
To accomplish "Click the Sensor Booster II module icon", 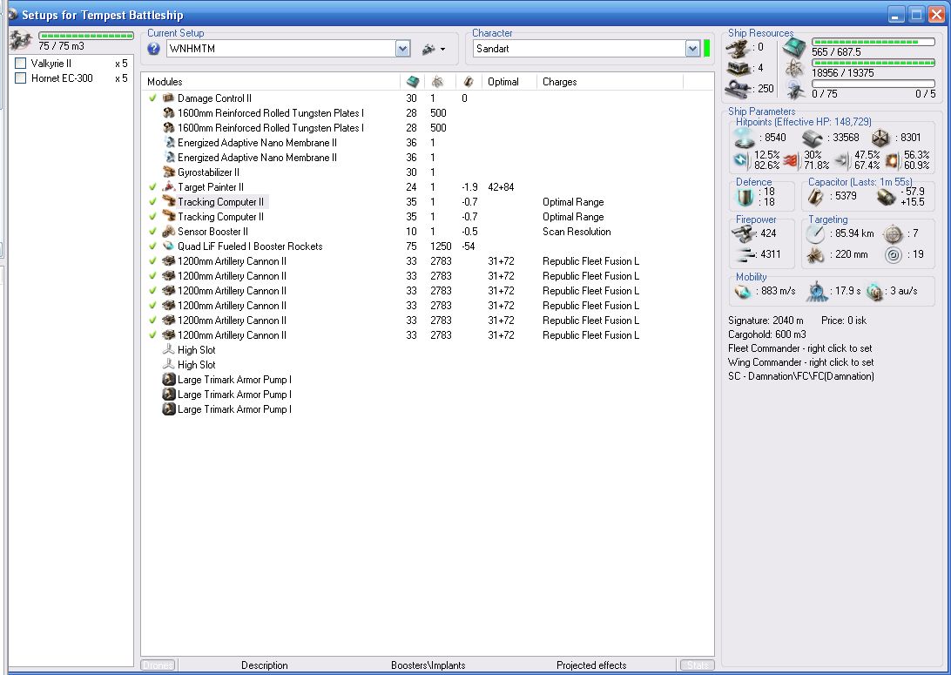I will tap(169, 231).
